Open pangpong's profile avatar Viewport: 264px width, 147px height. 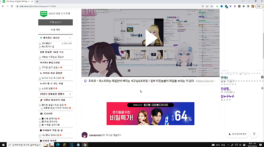click(84, 135)
